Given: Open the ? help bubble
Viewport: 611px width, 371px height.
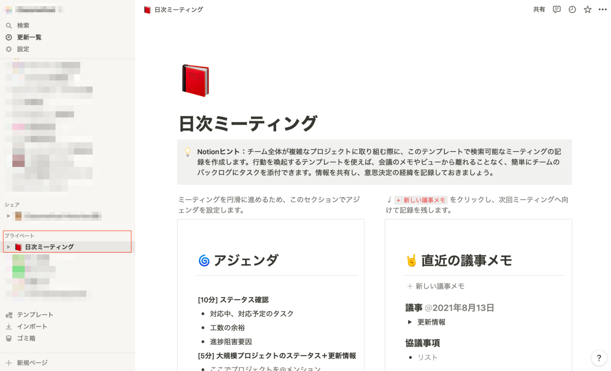Looking at the screenshot, I should coord(599,358).
